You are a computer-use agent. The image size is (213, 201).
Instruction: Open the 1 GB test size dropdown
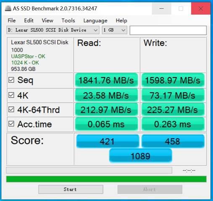point(114,30)
